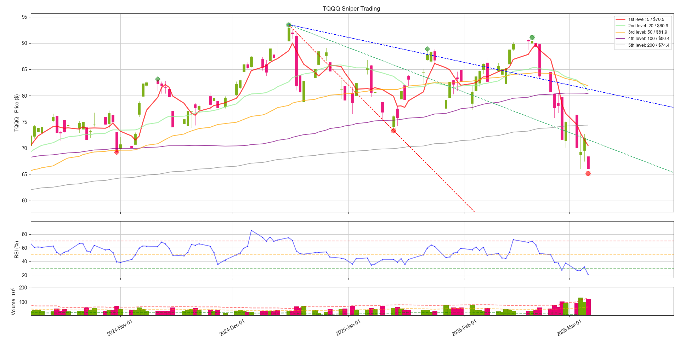Screen dimensions: 680x345
Task: Click the '2025-Jan-01' date axis label
Action: point(348,327)
